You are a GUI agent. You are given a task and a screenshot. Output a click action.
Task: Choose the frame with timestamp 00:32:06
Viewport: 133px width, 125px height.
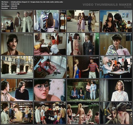116,44
